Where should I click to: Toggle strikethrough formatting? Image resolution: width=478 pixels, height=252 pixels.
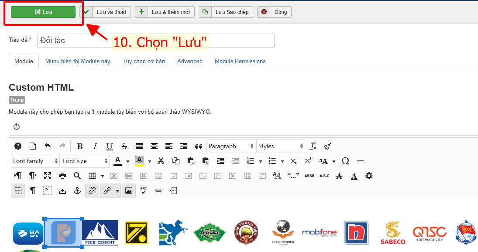[124, 146]
